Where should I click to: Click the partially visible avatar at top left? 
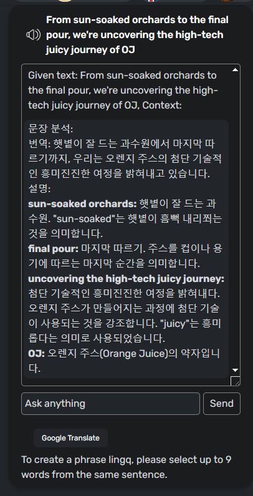pos(65,1)
